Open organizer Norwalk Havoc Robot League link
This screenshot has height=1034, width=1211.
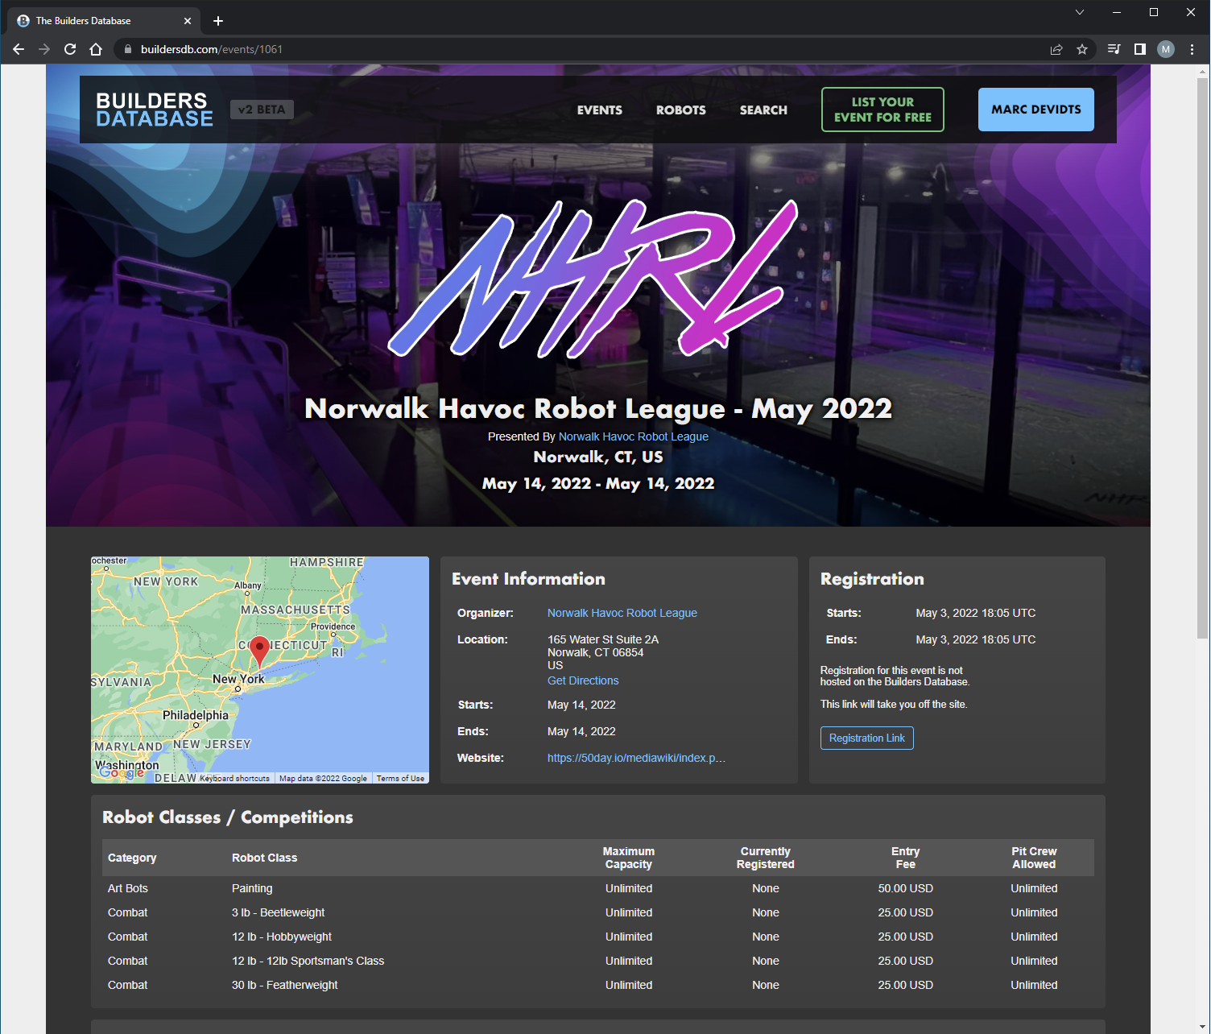(622, 613)
